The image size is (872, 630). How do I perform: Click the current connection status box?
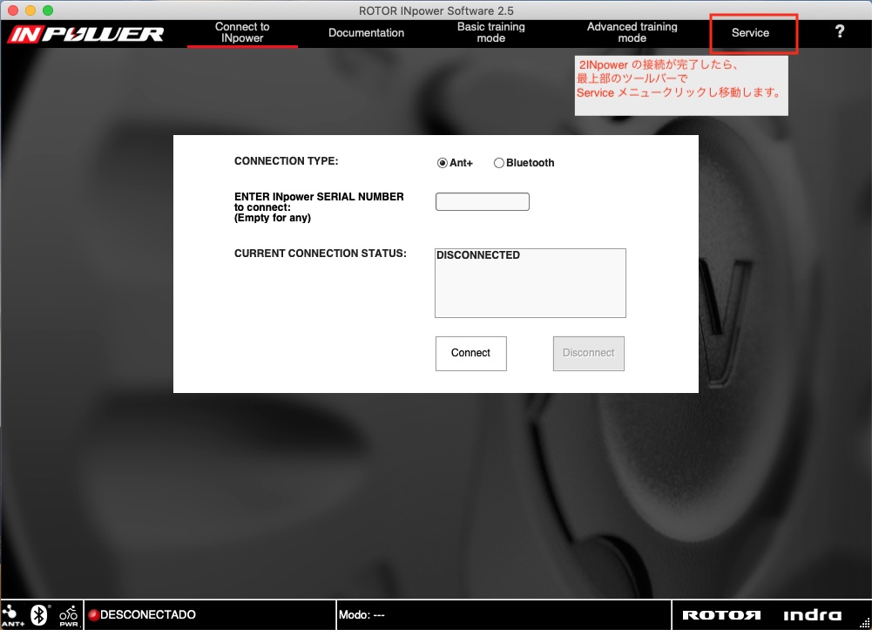(530, 283)
